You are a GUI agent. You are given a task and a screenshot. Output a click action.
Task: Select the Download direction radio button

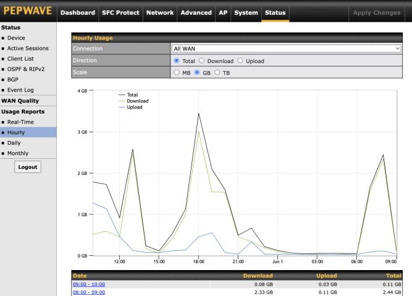[201, 61]
